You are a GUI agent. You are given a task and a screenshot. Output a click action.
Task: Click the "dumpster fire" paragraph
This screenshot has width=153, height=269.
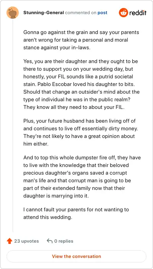pos(82,177)
